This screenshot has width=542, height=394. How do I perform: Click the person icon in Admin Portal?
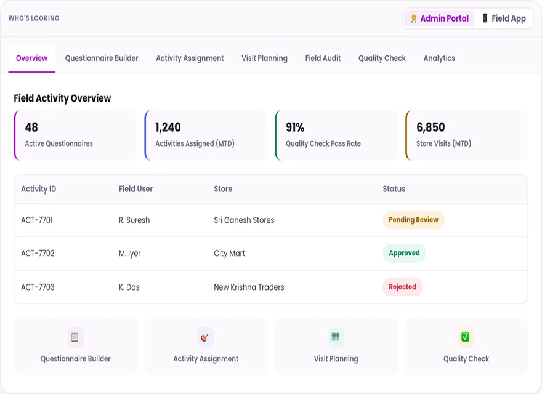(x=413, y=18)
